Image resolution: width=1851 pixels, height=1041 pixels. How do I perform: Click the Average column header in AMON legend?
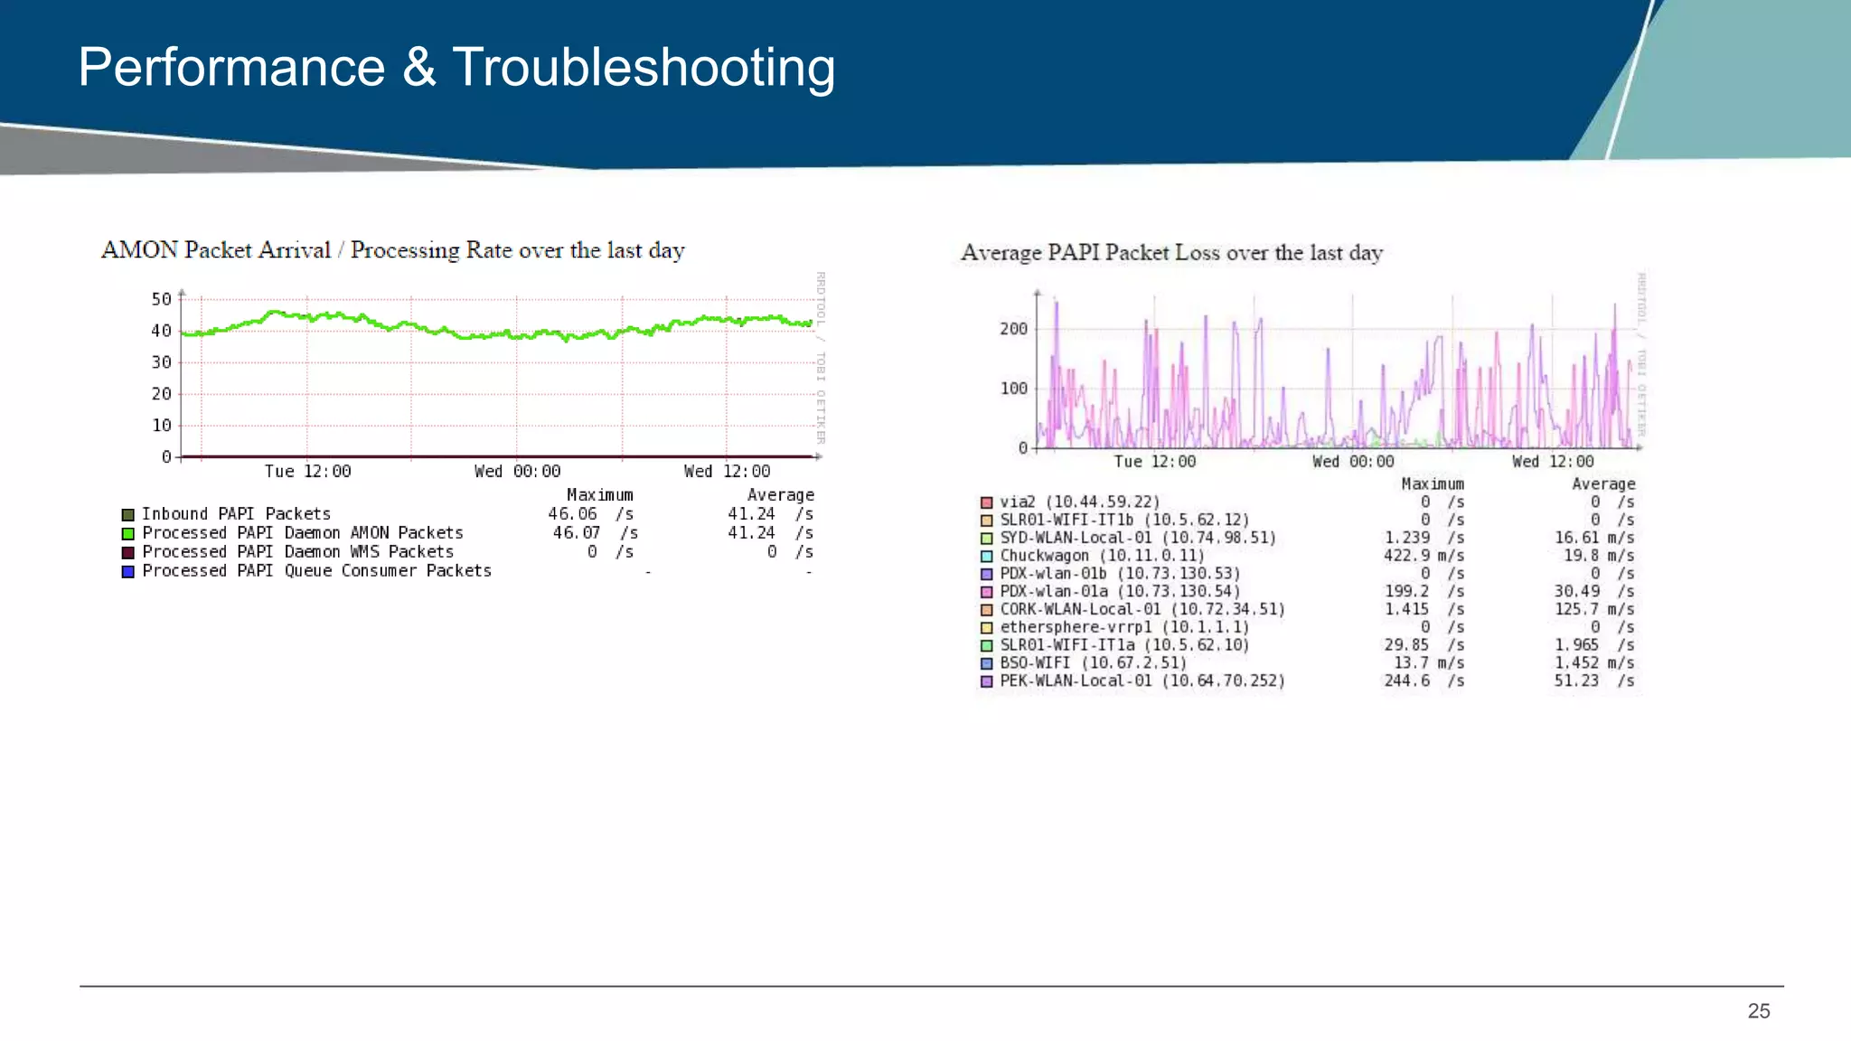click(781, 495)
